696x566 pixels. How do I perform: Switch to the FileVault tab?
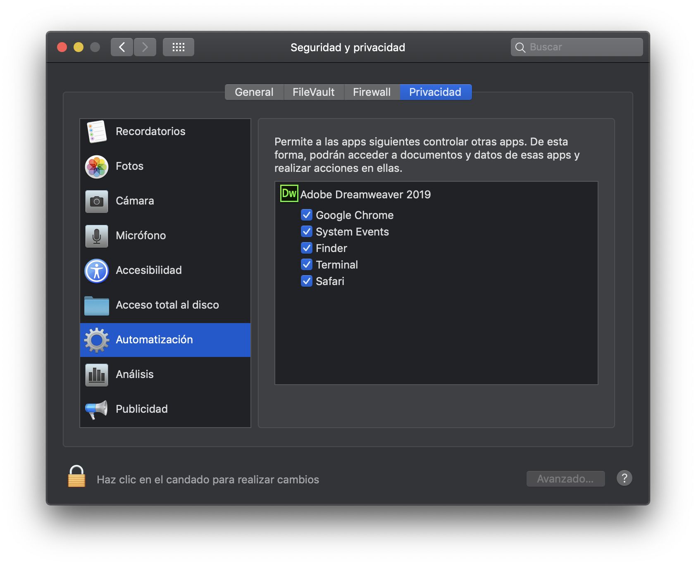click(313, 92)
